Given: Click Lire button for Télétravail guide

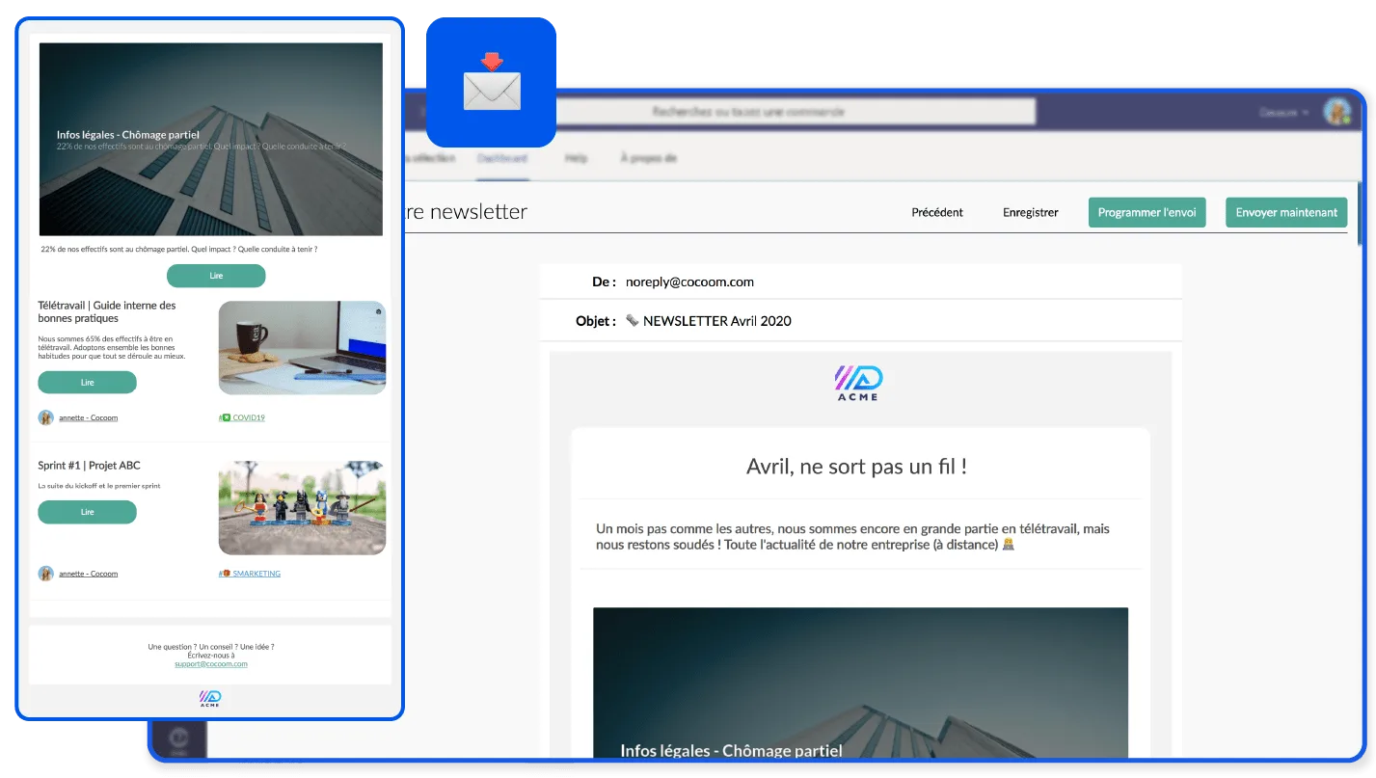Looking at the screenshot, I should click(87, 383).
